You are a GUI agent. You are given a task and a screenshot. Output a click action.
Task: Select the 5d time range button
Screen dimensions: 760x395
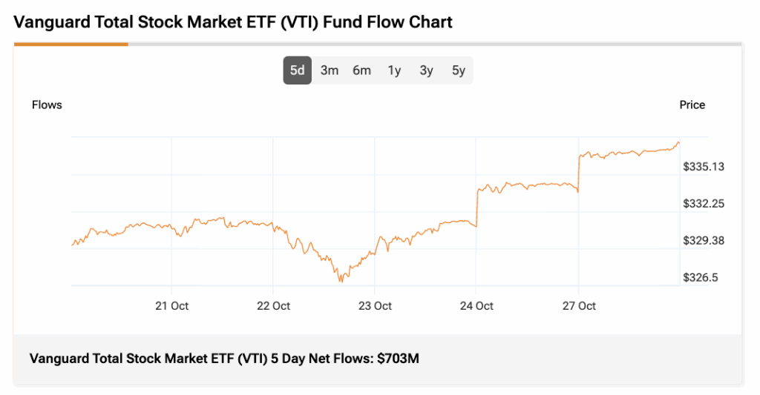point(297,71)
